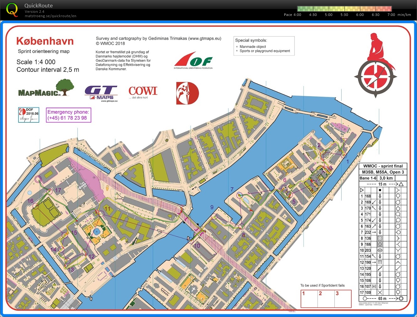The height and width of the screenshot is (317, 417).
Task: Click backup punch box 2 for Sportident
Action: (x=326, y=299)
